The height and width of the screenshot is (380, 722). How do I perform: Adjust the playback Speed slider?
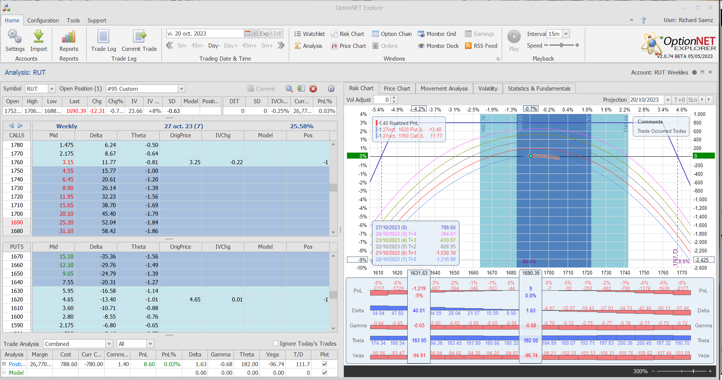coord(561,45)
